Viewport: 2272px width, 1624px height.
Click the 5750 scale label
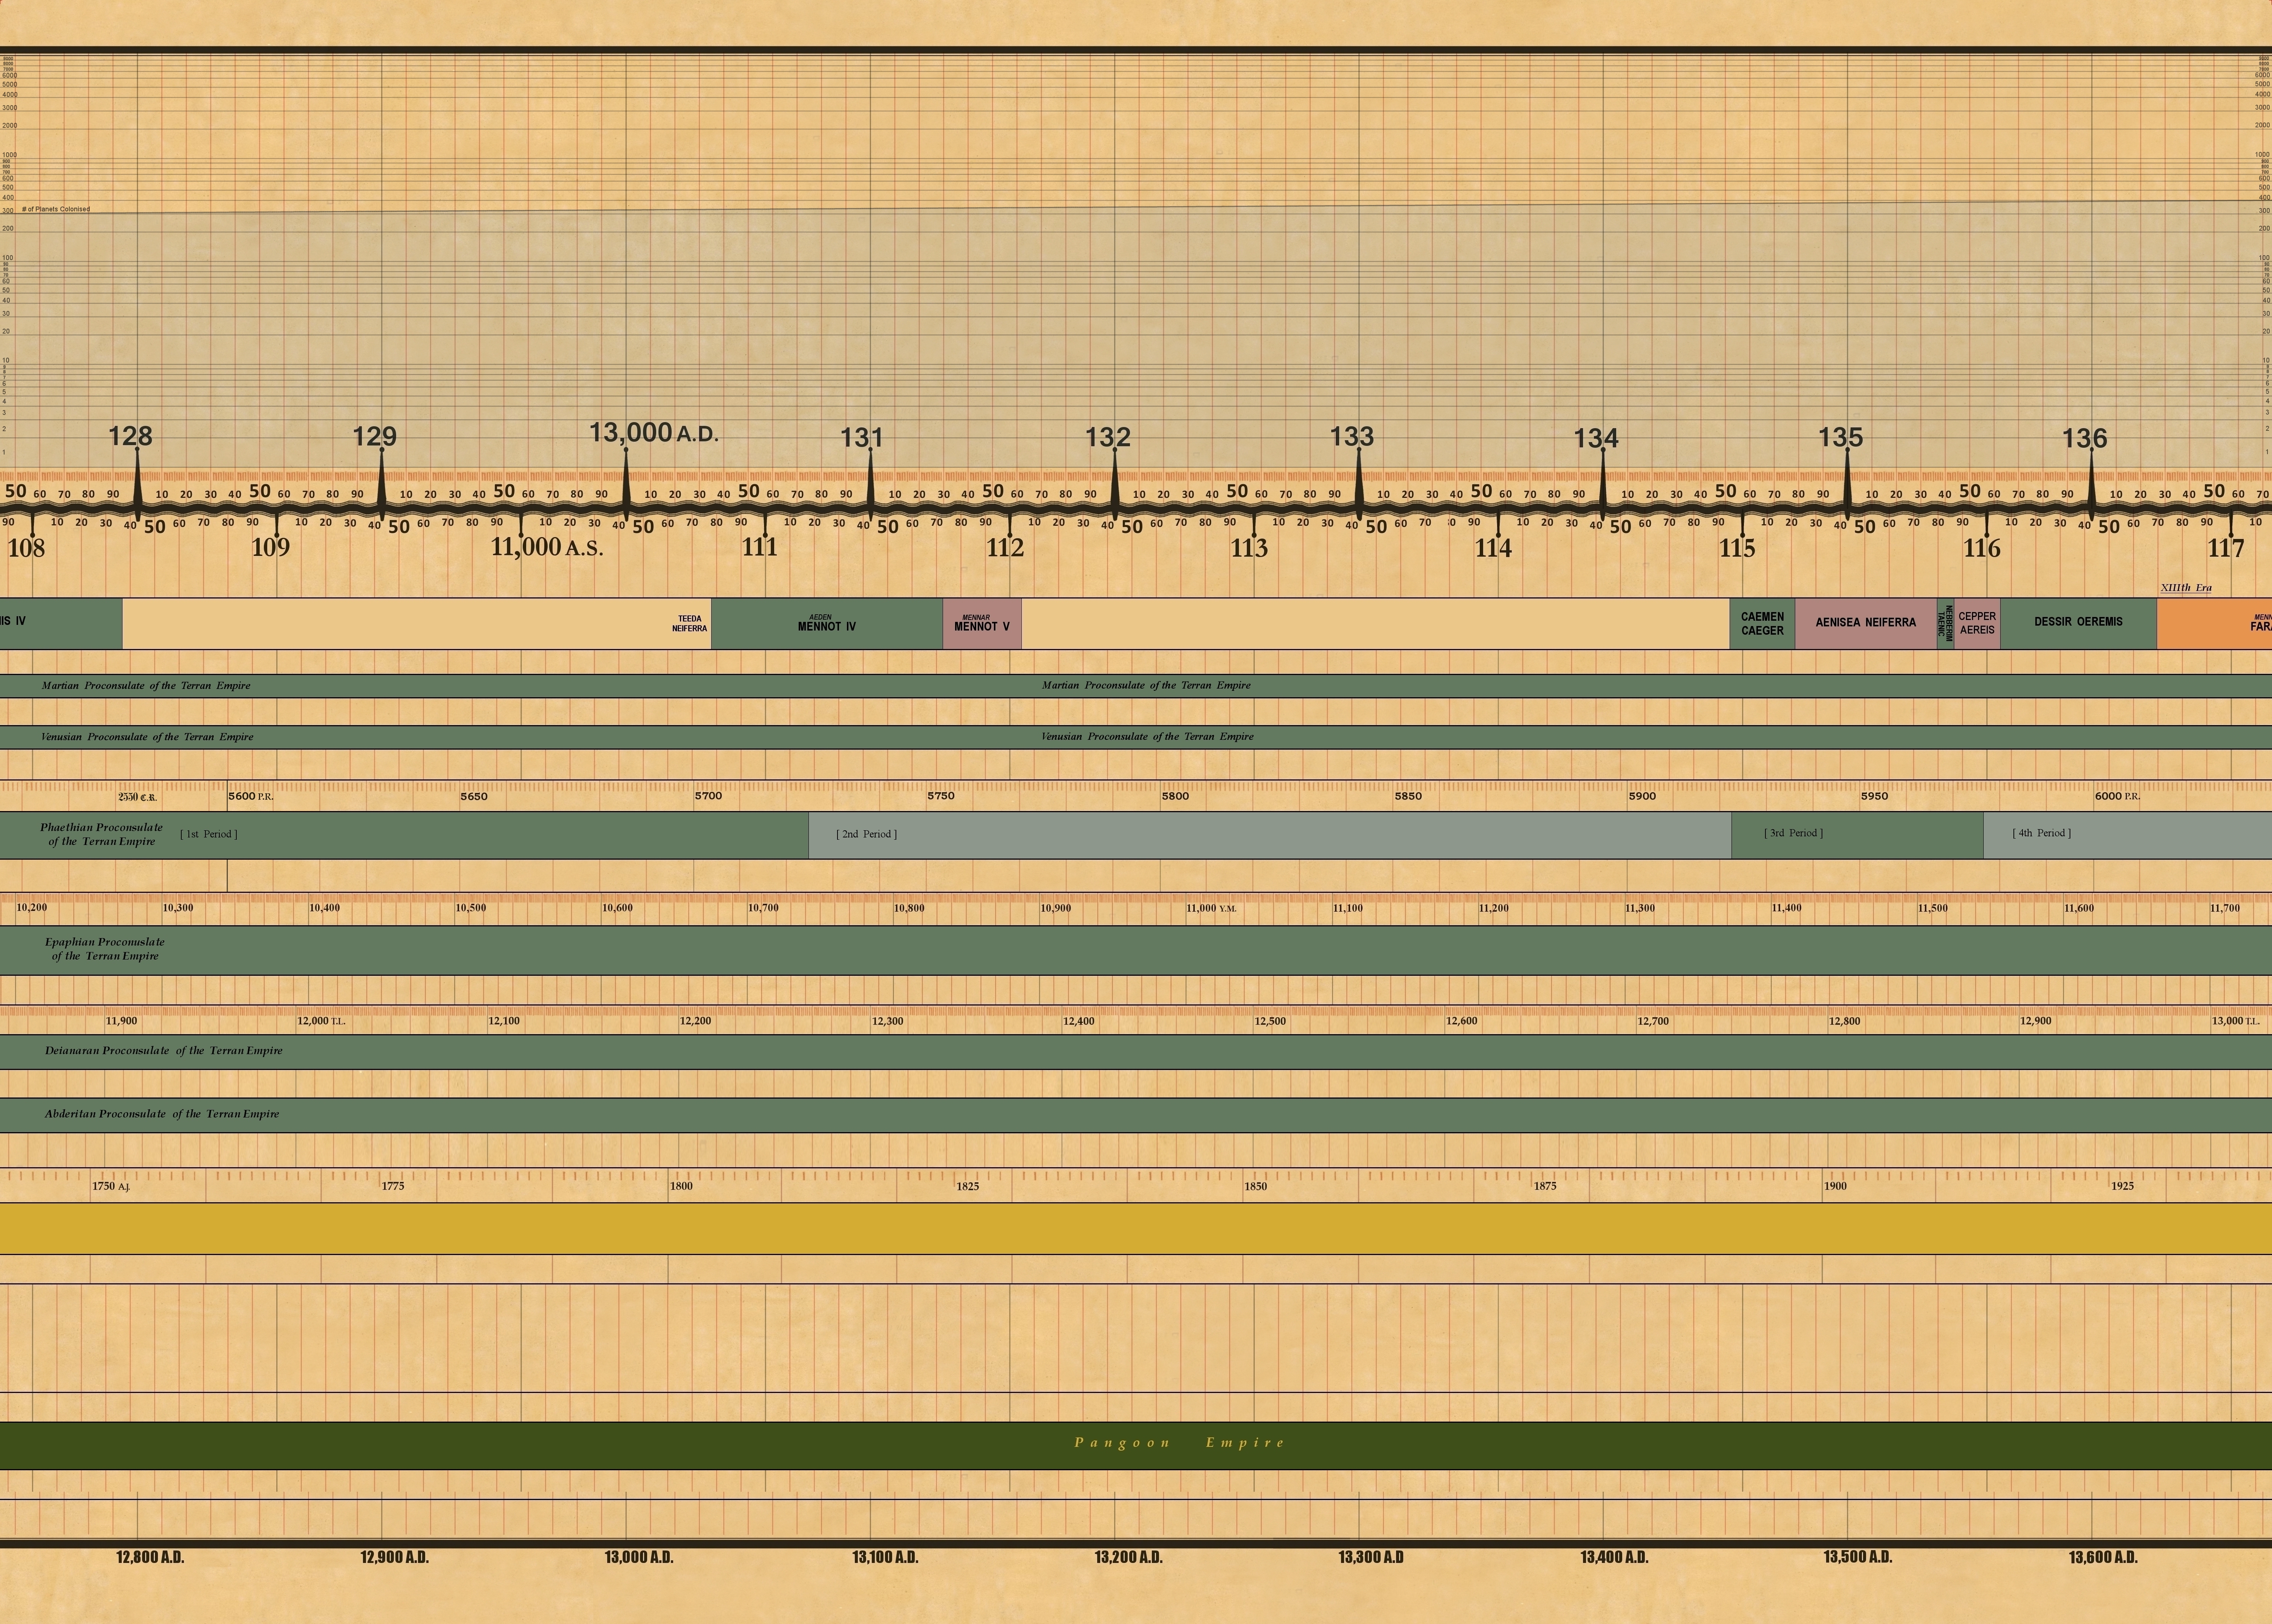point(941,796)
